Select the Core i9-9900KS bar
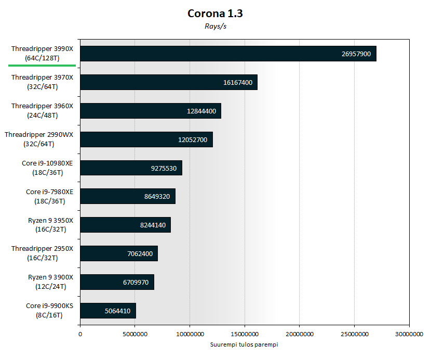Image resolution: width=431 pixels, height=357 pixels. click(108, 311)
